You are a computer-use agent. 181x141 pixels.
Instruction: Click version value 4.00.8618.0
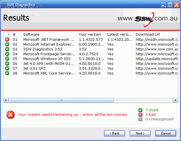tap(90, 63)
